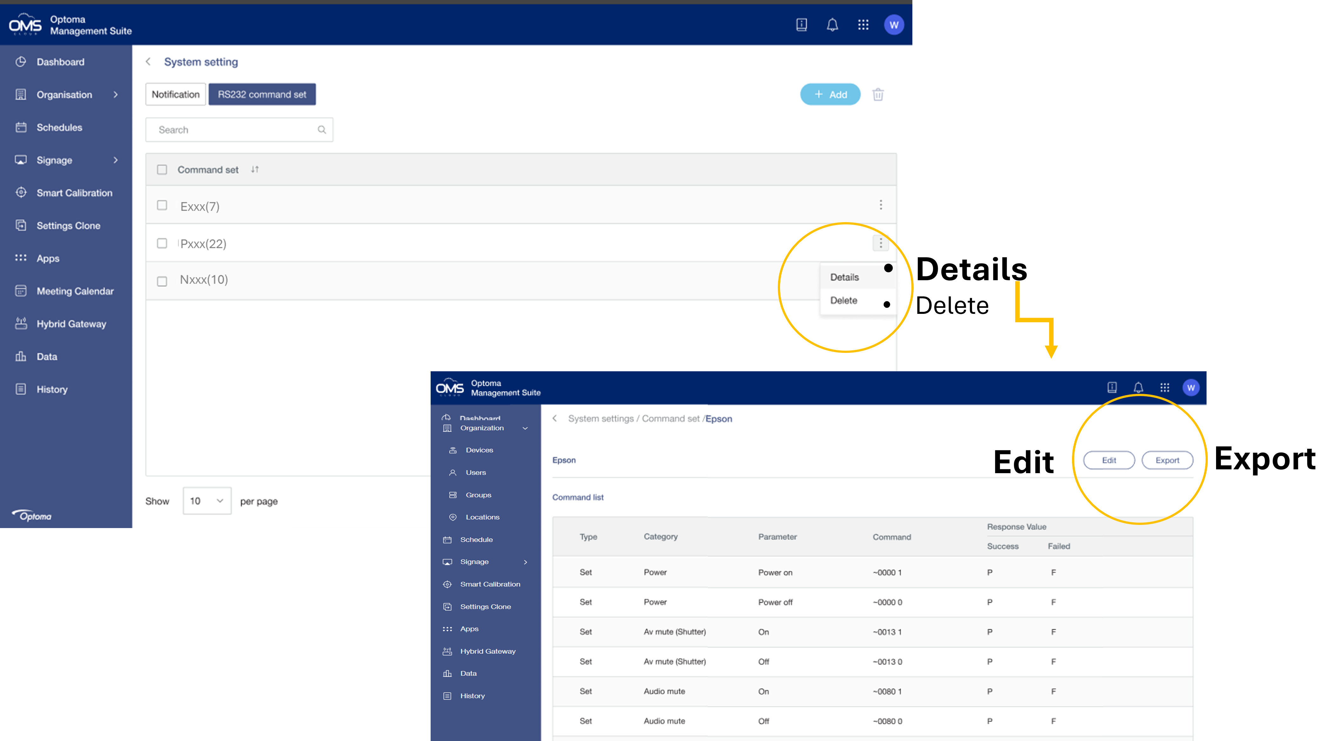This screenshot has height=741, width=1343.
Task: Click the System setting page title
Action: click(201, 62)
